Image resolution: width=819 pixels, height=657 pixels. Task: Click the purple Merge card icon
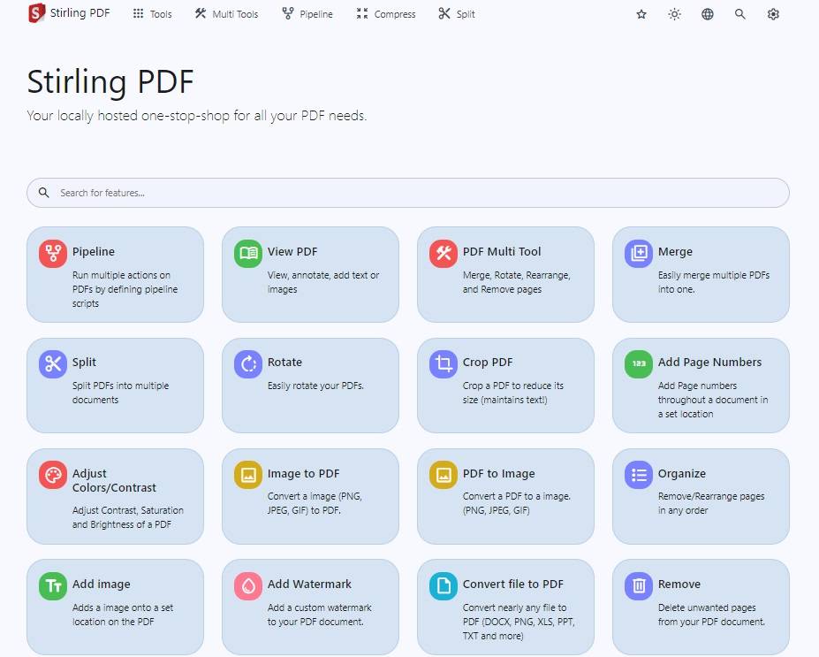point(639,254)
